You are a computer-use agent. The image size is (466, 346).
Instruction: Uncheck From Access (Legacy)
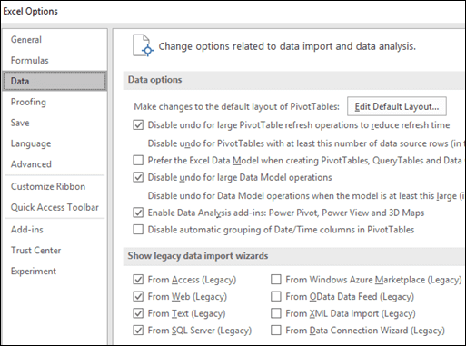[138, 280]
